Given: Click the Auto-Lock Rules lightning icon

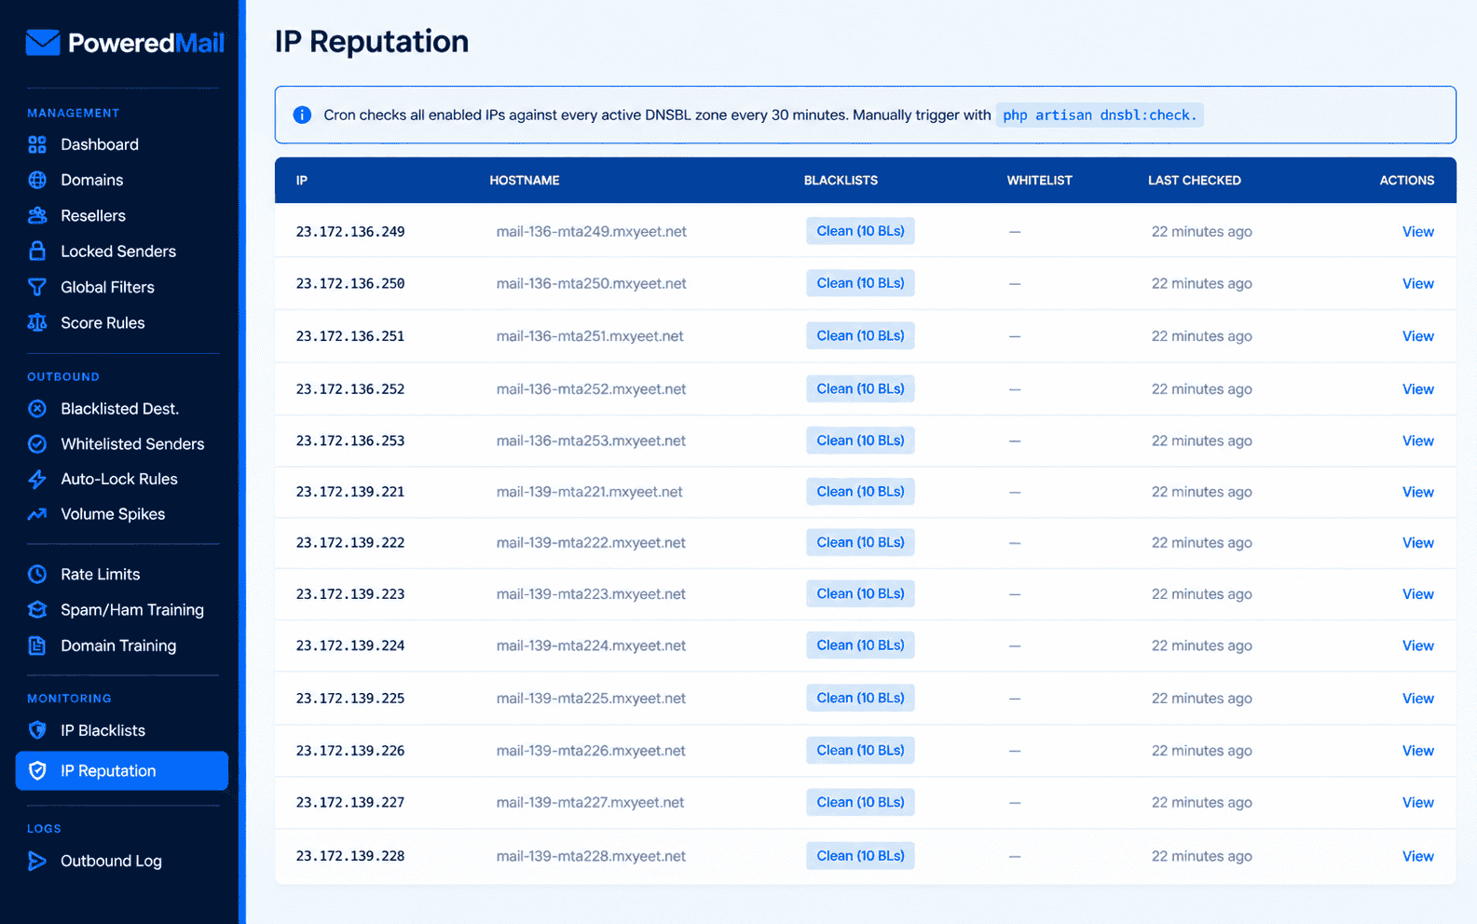Looking at the screenshot, I should pyautogui.click(x=37, y=479).
